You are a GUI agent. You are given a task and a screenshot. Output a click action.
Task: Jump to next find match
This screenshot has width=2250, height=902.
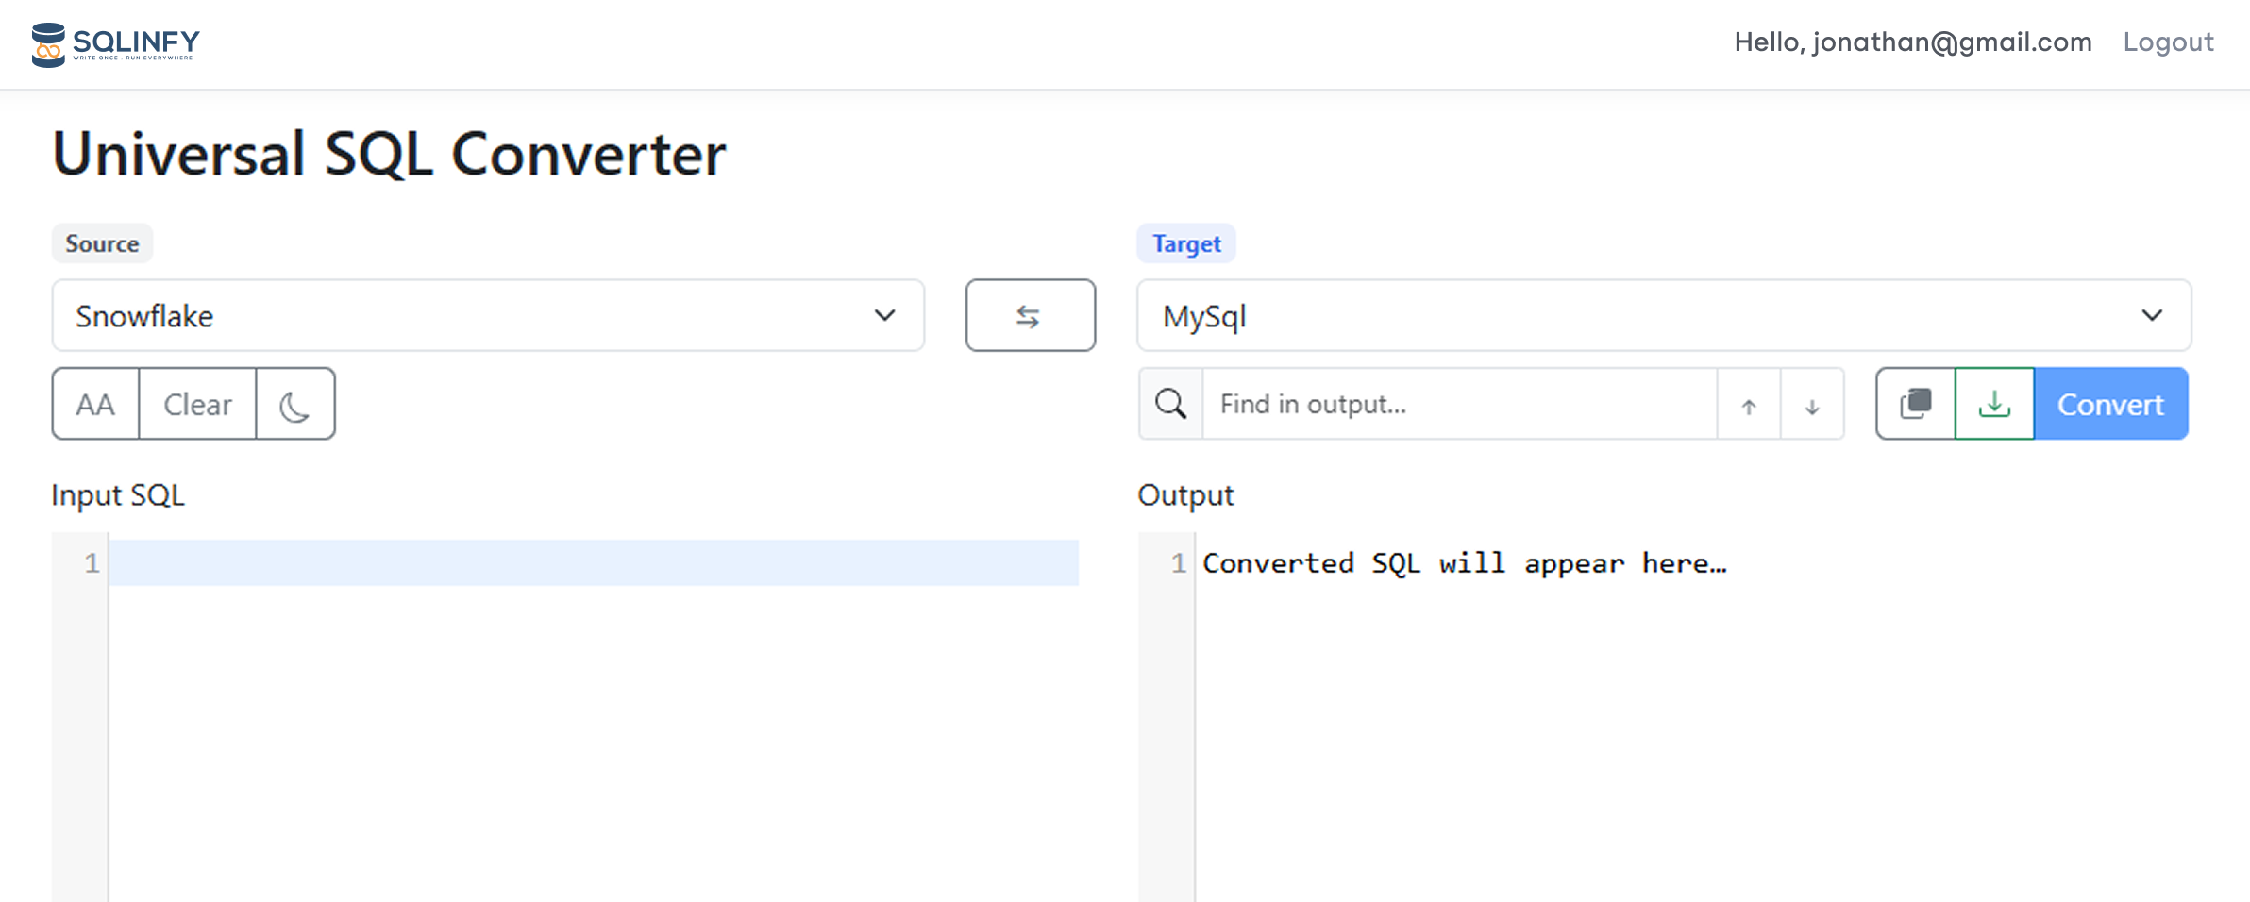pos(1811,406)
